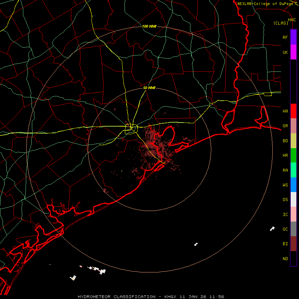Click the WS blue legend swatch
Screen dimensions: 299x299
(293, 185)
